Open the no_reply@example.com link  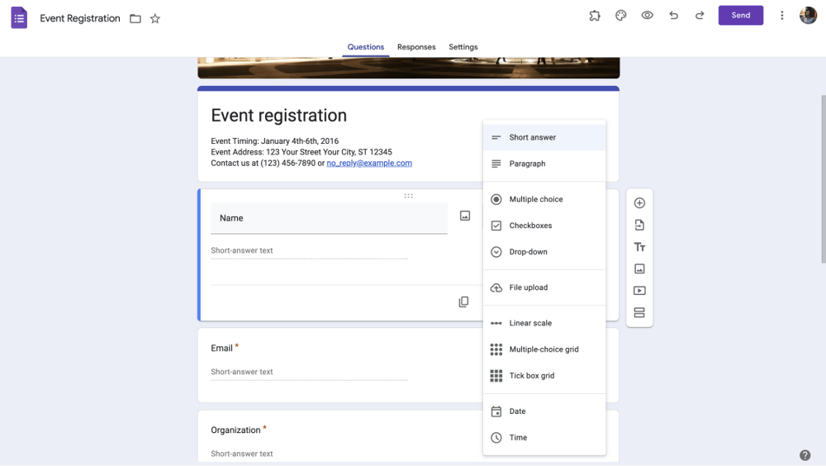[369, 164]
